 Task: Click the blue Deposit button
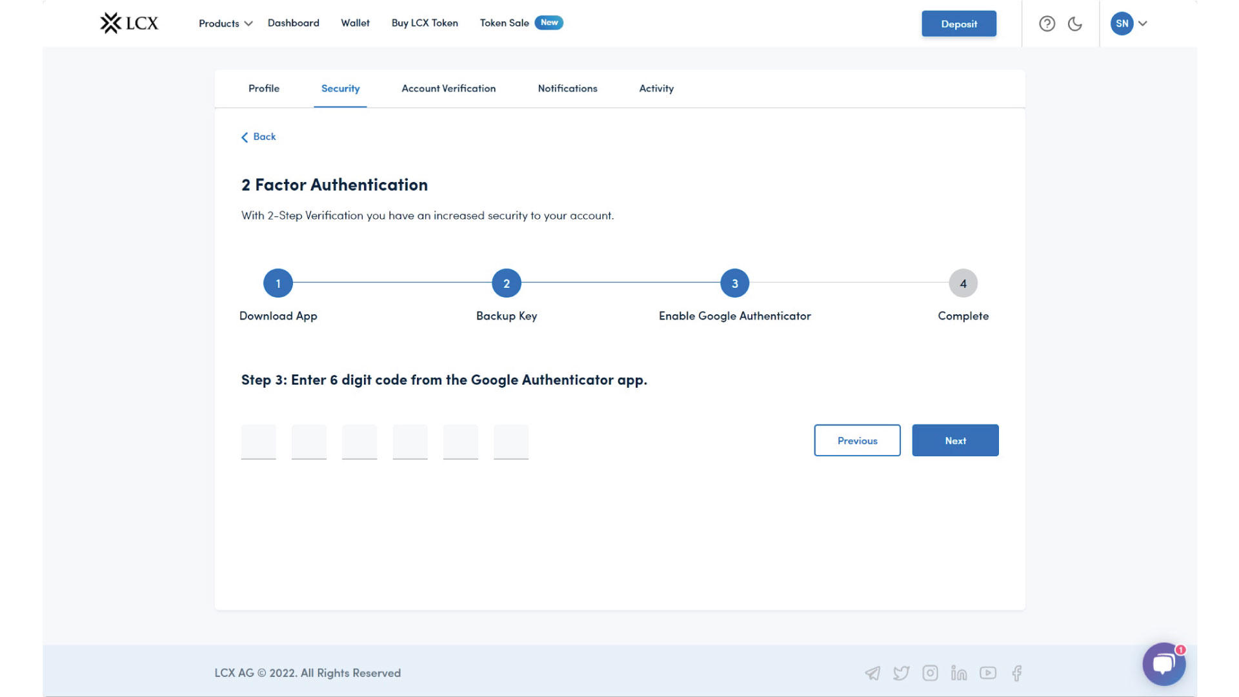point(959,24)
